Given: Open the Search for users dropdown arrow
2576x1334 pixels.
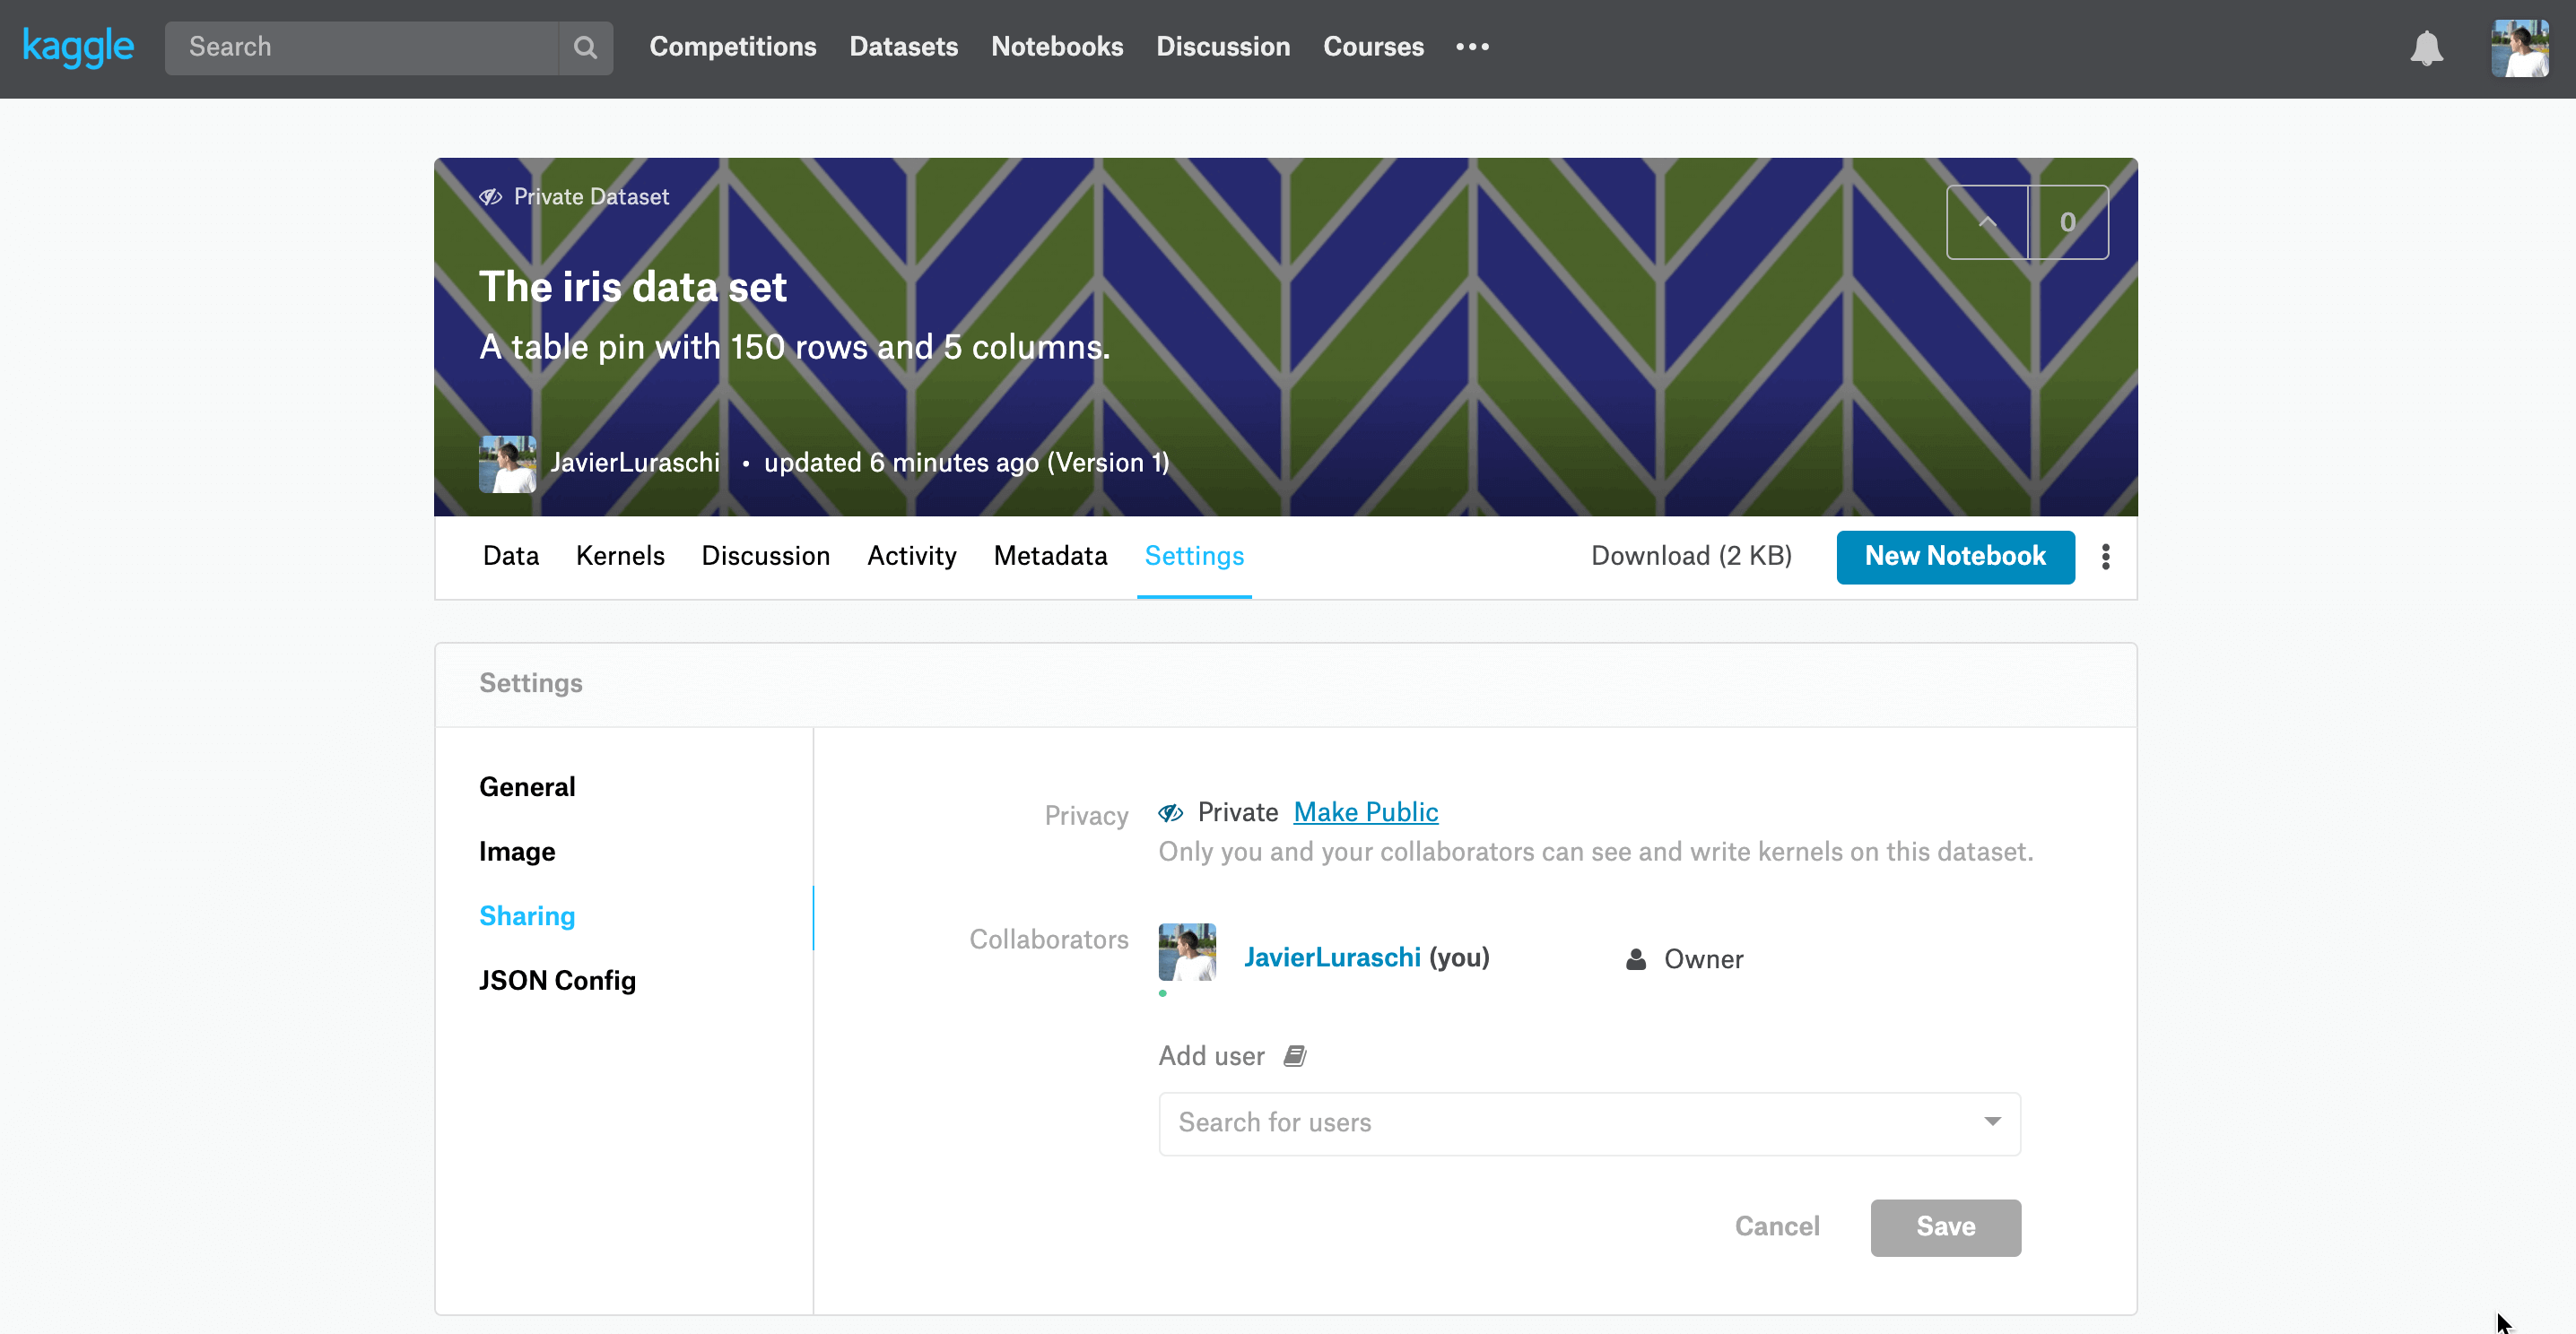Looking at the screenshot, I should [x=1992, y=1122].
